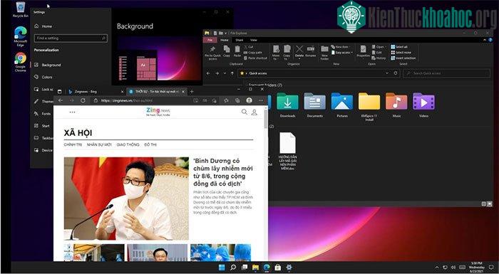
Task: Click the Edge page refresh button
Action: (x=83, y=100)
